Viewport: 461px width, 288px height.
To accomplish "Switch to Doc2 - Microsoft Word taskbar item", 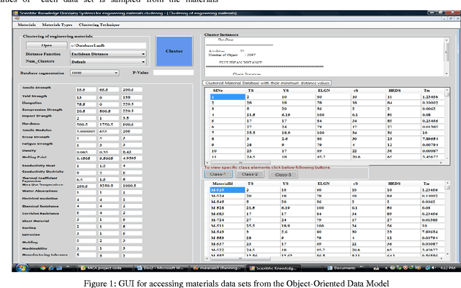I will point(160,268).
